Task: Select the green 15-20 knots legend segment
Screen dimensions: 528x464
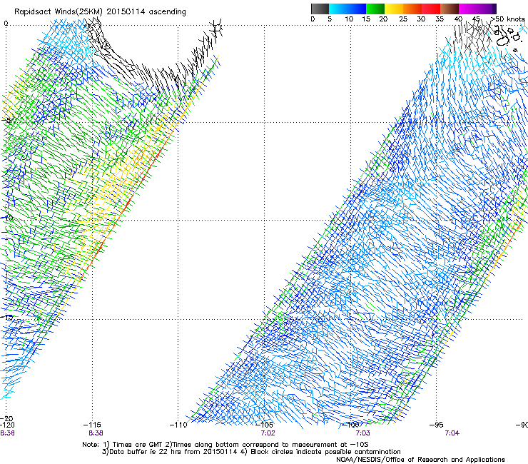Action: pyautogui.click(x=375, y=9)
